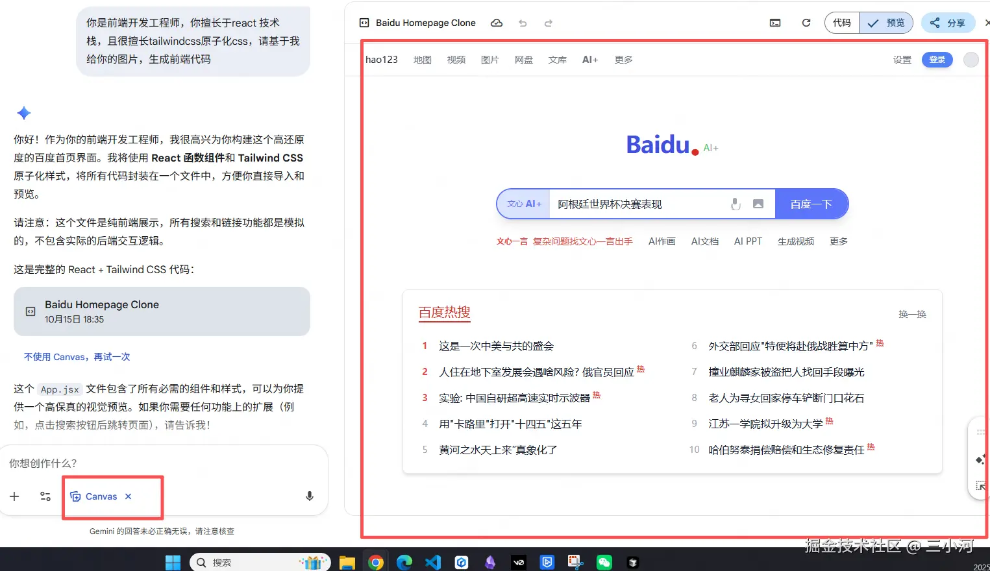The height and width of the screenshot is (571, 990).
Task: Remove the Canvas chip with its X
Action: 129,496
